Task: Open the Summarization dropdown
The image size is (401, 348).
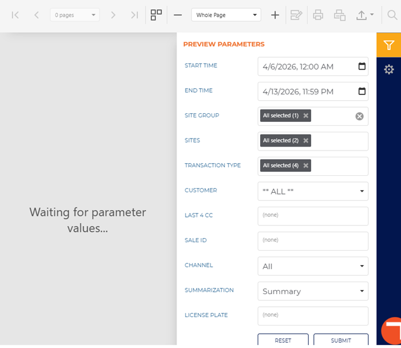Action: [x=313, y=291]
